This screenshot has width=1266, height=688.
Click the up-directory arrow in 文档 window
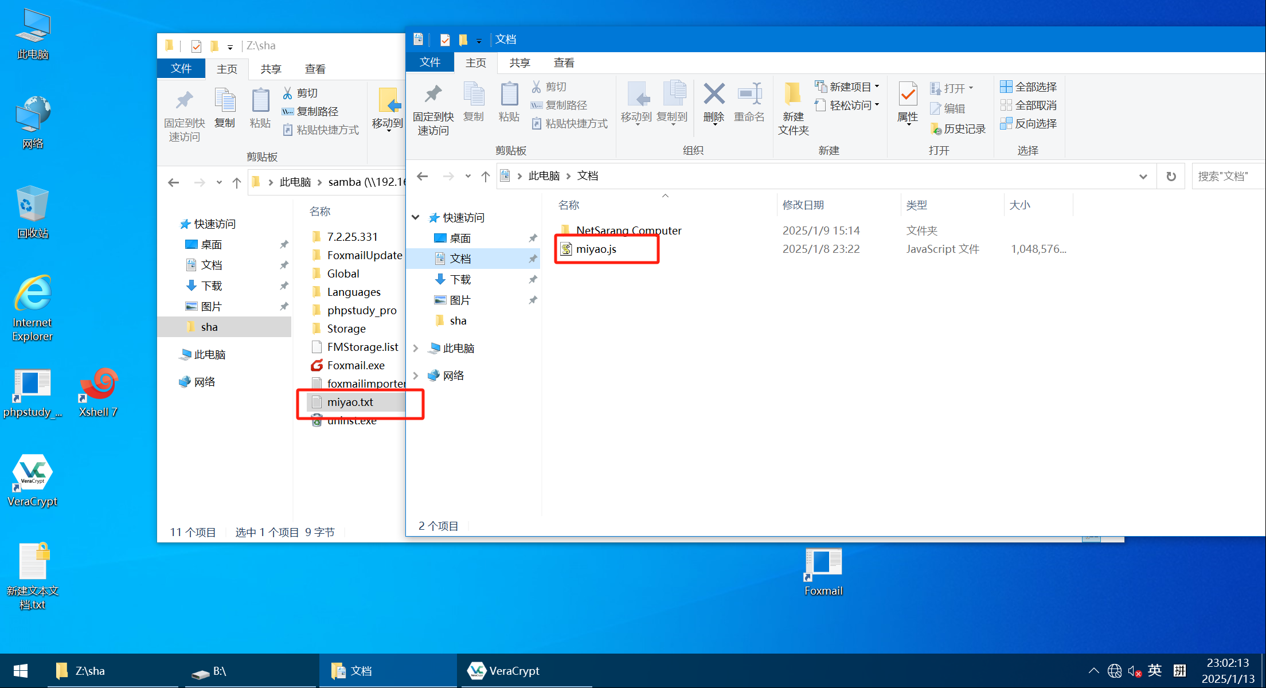click(486, 176)
